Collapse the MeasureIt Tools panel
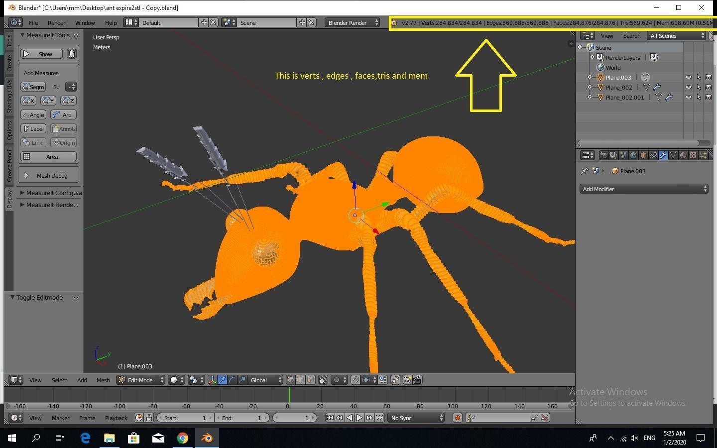 pos(23,35)
